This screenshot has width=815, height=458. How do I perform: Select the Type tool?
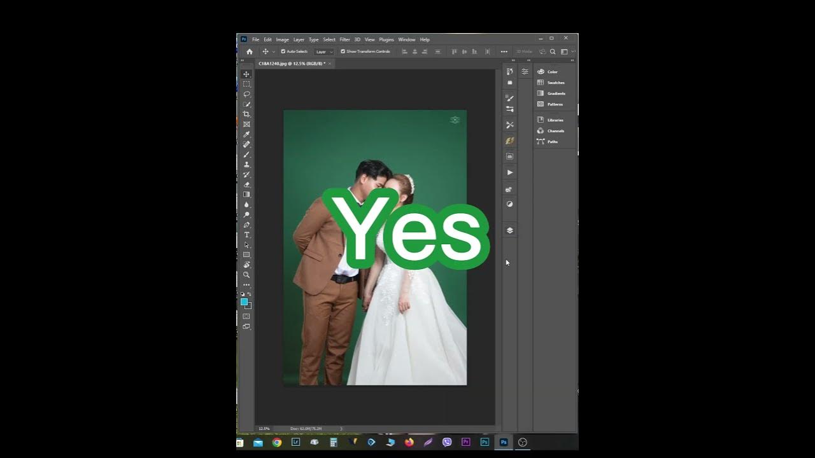(246, 235)
